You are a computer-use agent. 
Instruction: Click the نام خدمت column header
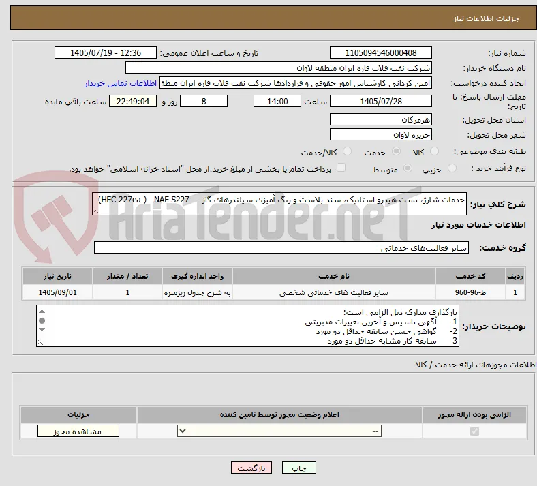334,276
